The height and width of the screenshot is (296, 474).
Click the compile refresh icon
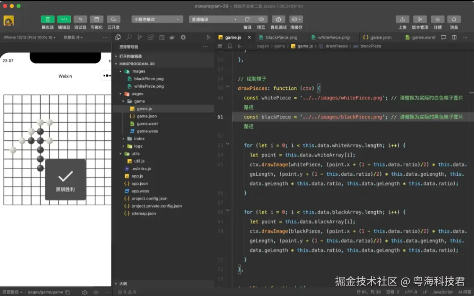[x=247, y=19]
